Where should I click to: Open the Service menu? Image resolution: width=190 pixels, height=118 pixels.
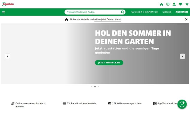(x=167, y=12)
